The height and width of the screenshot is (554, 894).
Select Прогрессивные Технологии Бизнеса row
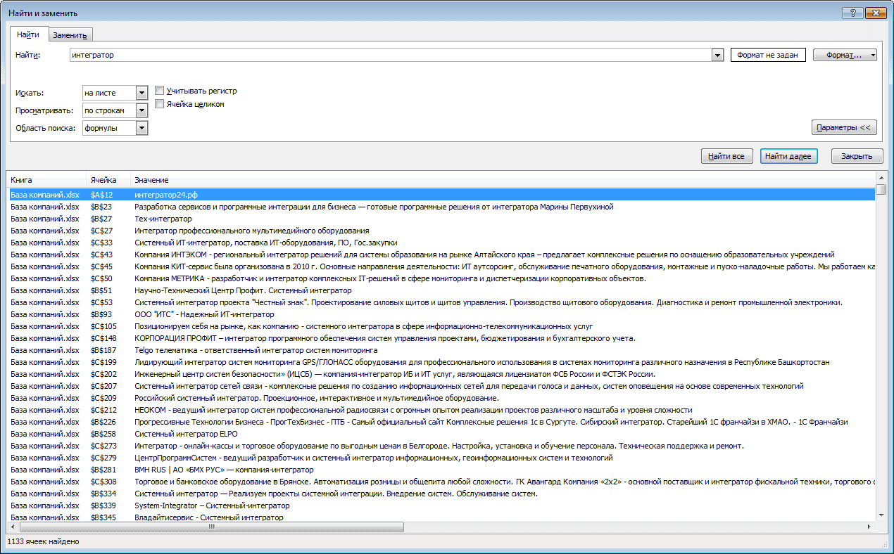click(441, 422)
